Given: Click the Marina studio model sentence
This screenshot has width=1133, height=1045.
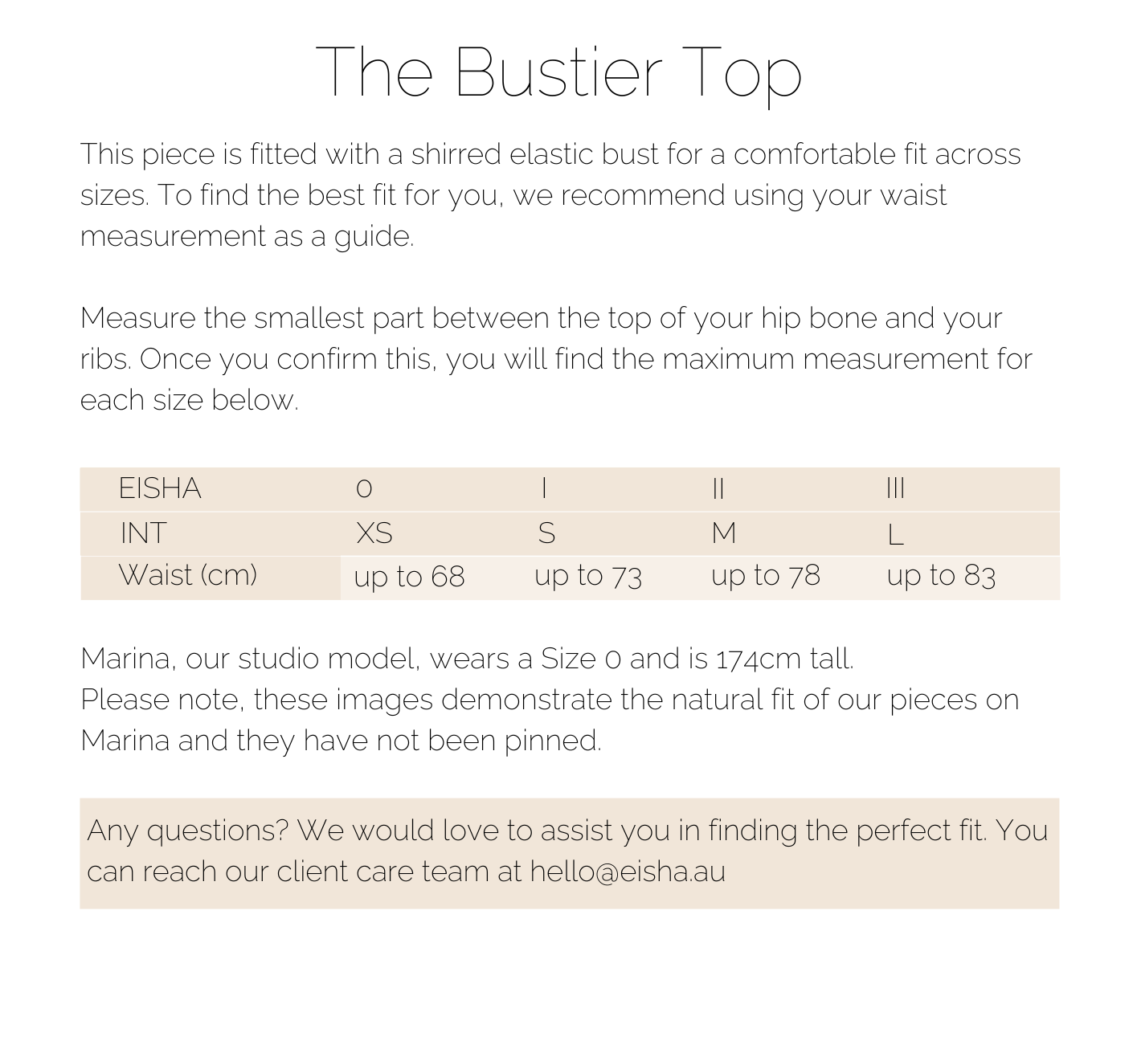Looking at the screenshot, I should [467, 659].
